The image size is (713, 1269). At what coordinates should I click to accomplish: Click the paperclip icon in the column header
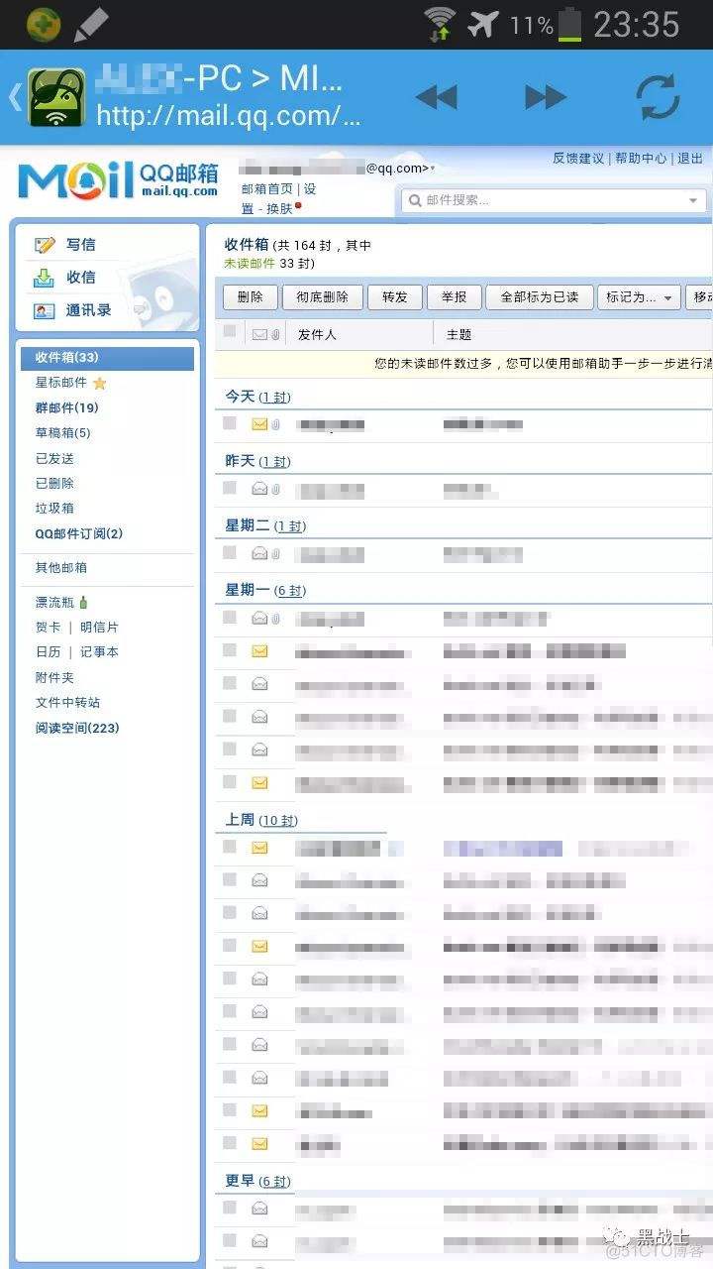pos(275,334)
